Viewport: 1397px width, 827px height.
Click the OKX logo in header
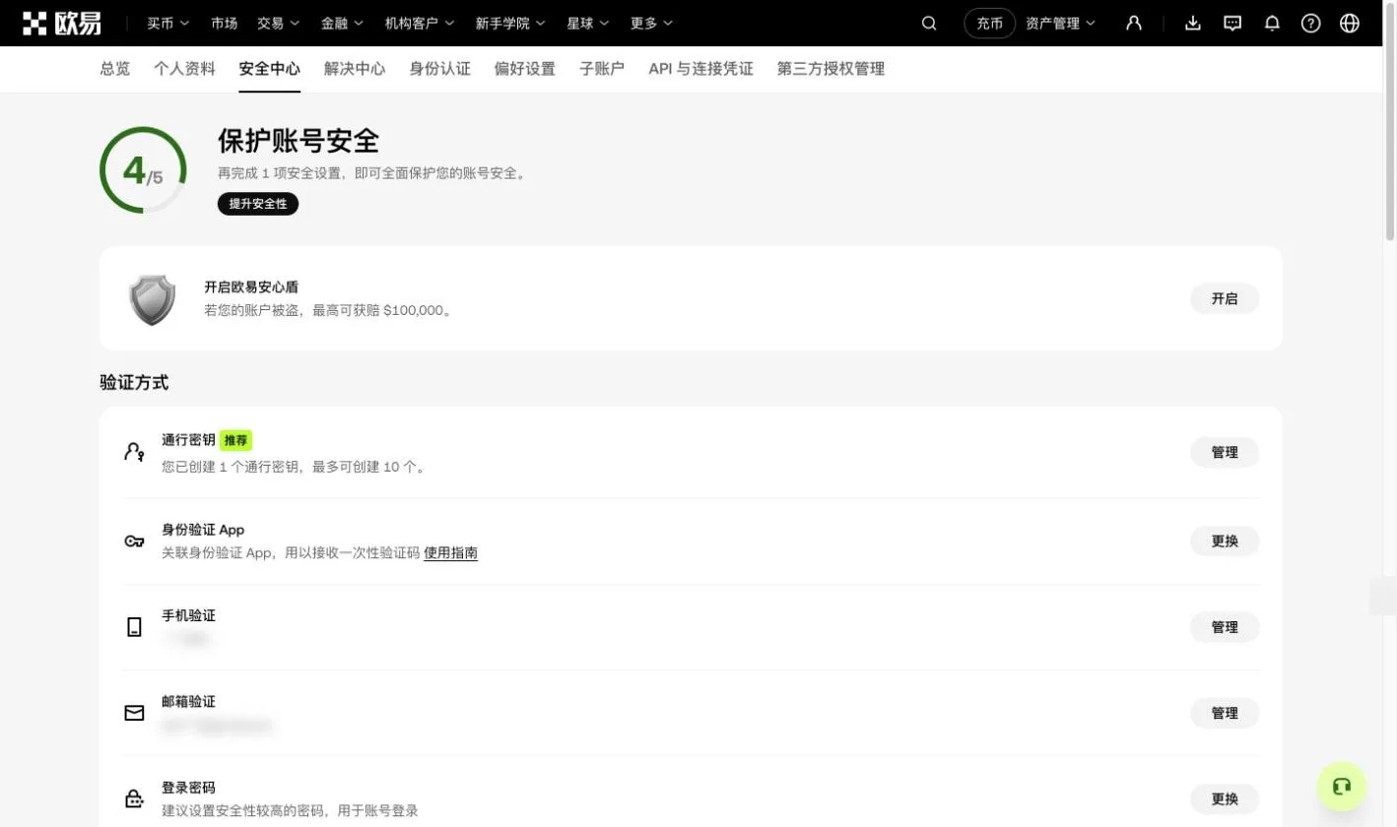pos(61,23)
